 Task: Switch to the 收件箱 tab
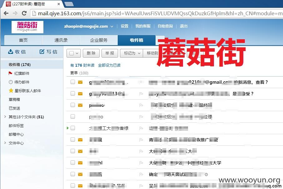[x=137, y=40]
